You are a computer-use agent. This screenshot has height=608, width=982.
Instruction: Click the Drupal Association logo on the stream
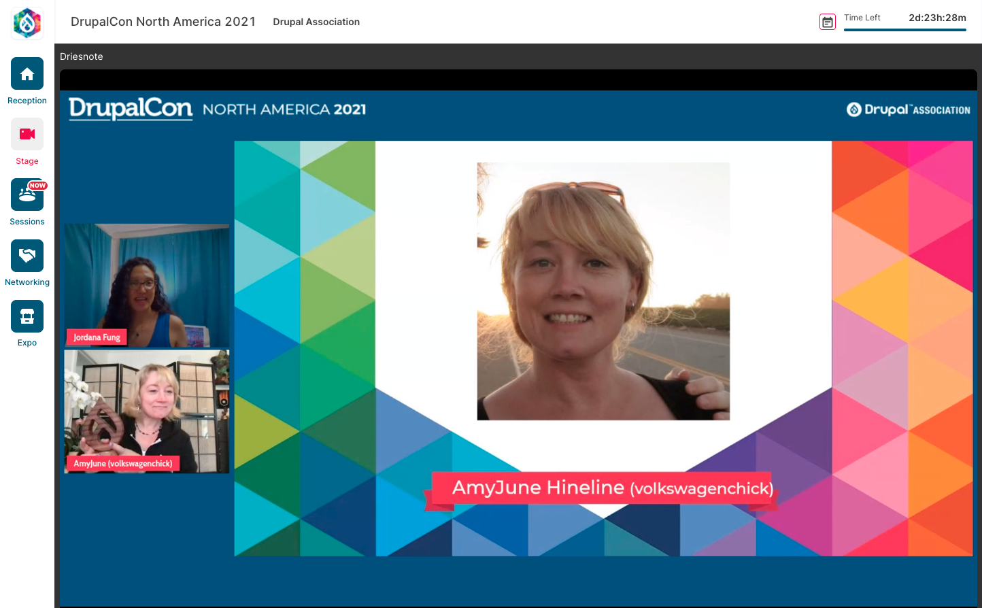908,109
